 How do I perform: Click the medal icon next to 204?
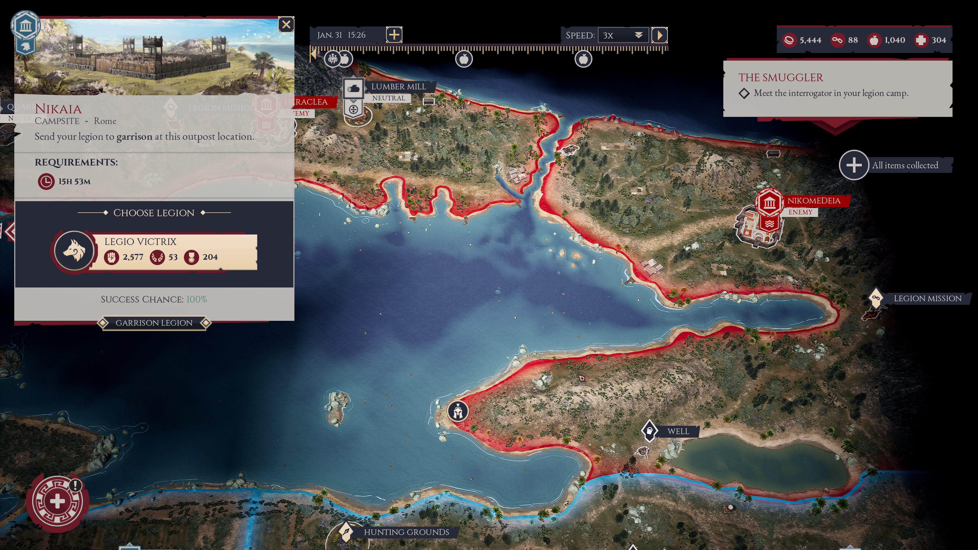click(191, 257)
